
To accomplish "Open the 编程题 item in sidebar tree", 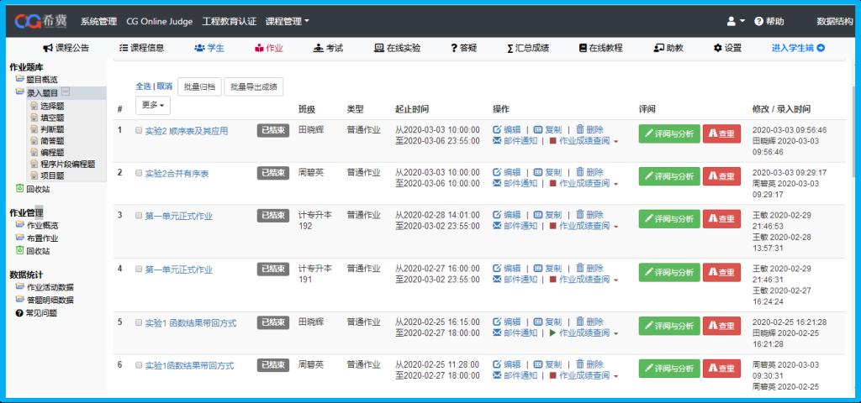I will (50, 153).
